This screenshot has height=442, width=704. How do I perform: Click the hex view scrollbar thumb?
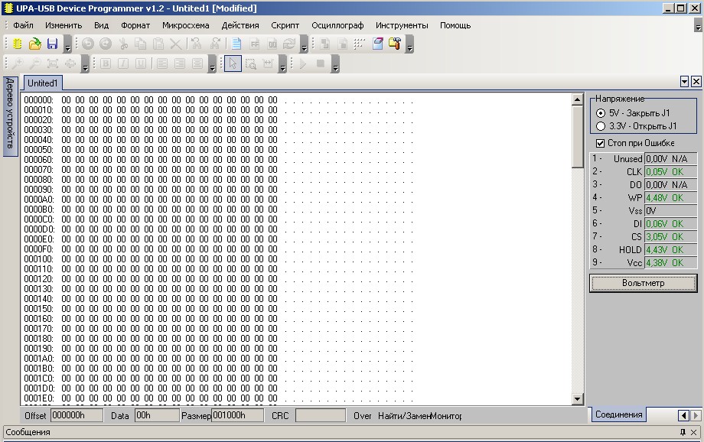(578, 136)
